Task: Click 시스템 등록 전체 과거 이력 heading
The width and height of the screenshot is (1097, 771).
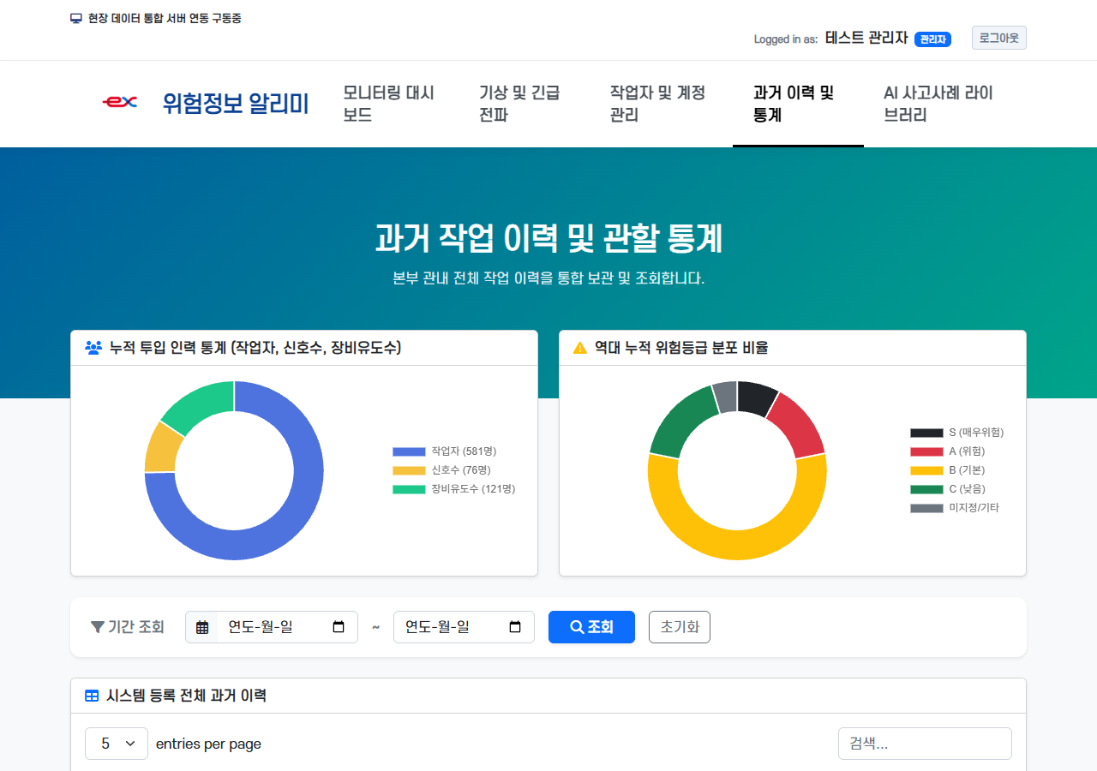Action: (x=186, y=696)
